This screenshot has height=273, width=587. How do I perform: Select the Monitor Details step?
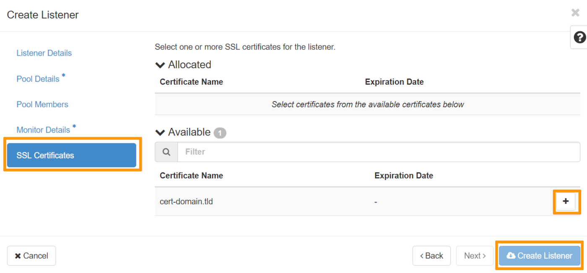tap(43, 130)
